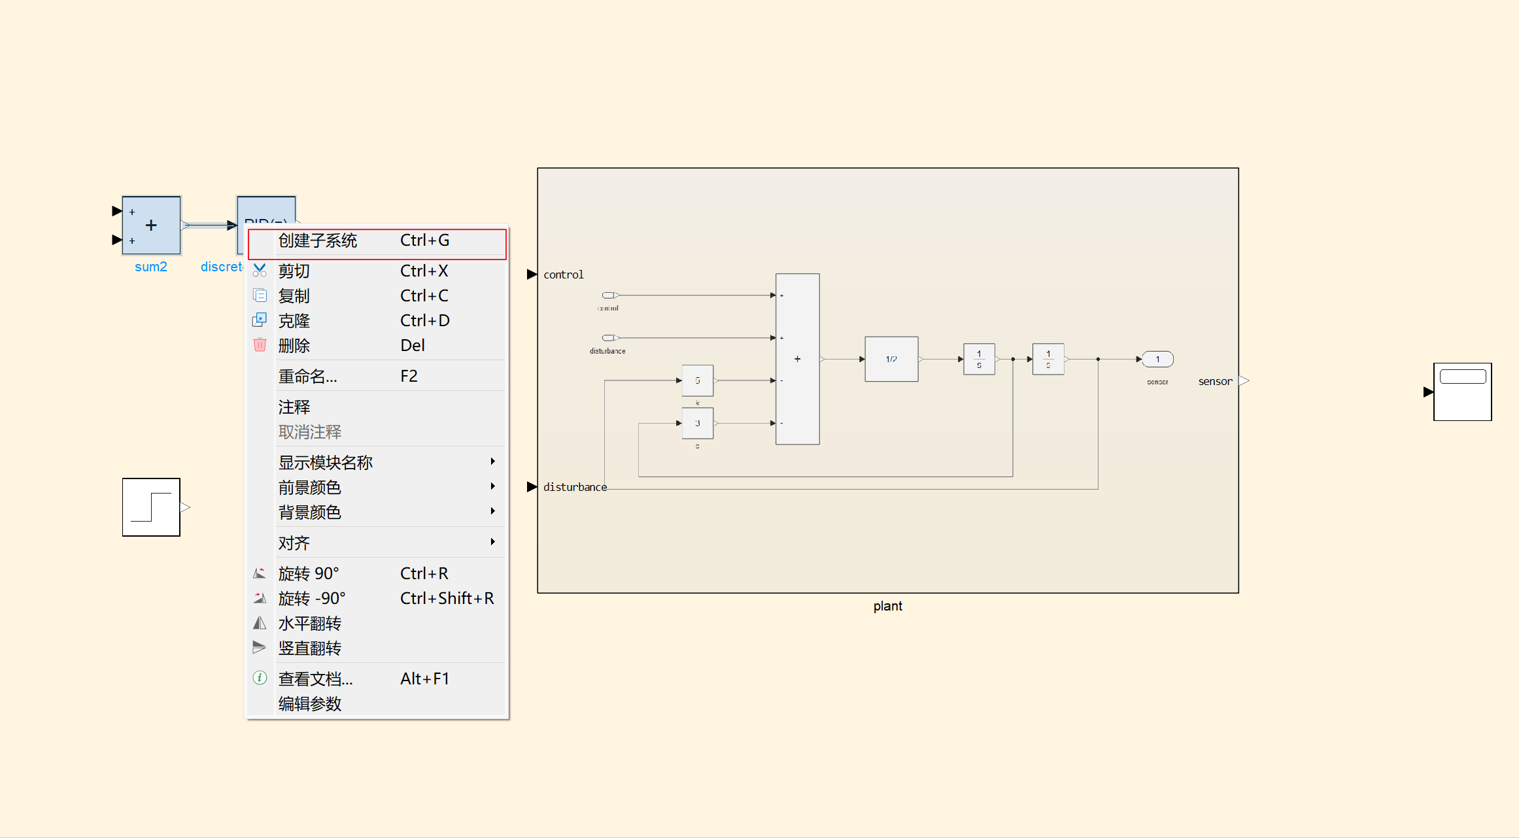Click the rotate 90° icon
1519x838 pixels.
(x=260, y=573)
